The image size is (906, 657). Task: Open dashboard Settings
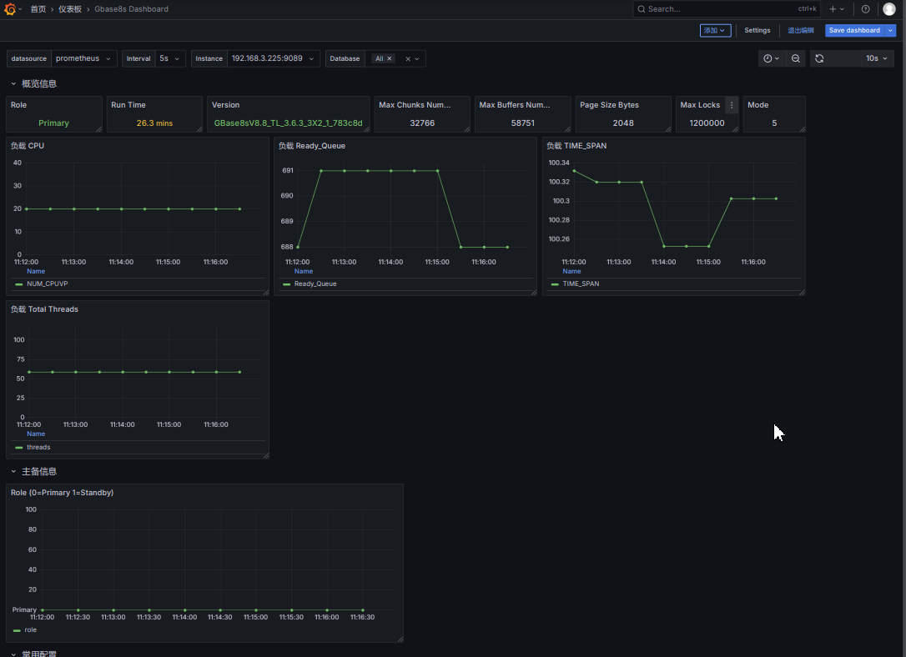(x=757, y=31)
